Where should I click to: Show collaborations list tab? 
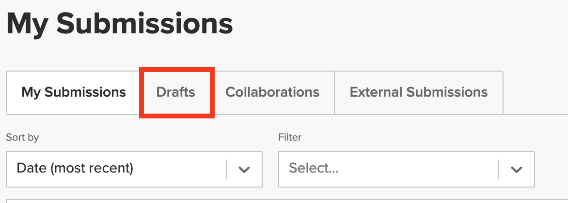pyautogui.click(x=272, y=92)
